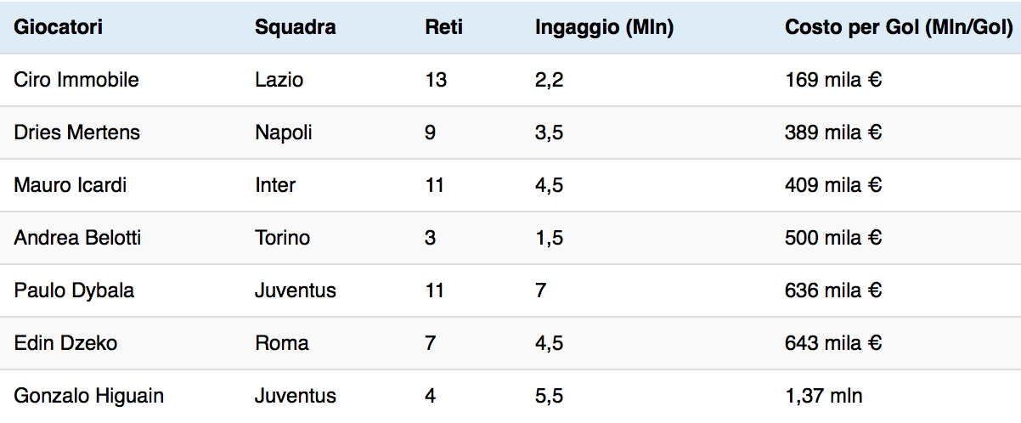Click the Giocatori column header
1021x423 pixels.
coord(59,27)
